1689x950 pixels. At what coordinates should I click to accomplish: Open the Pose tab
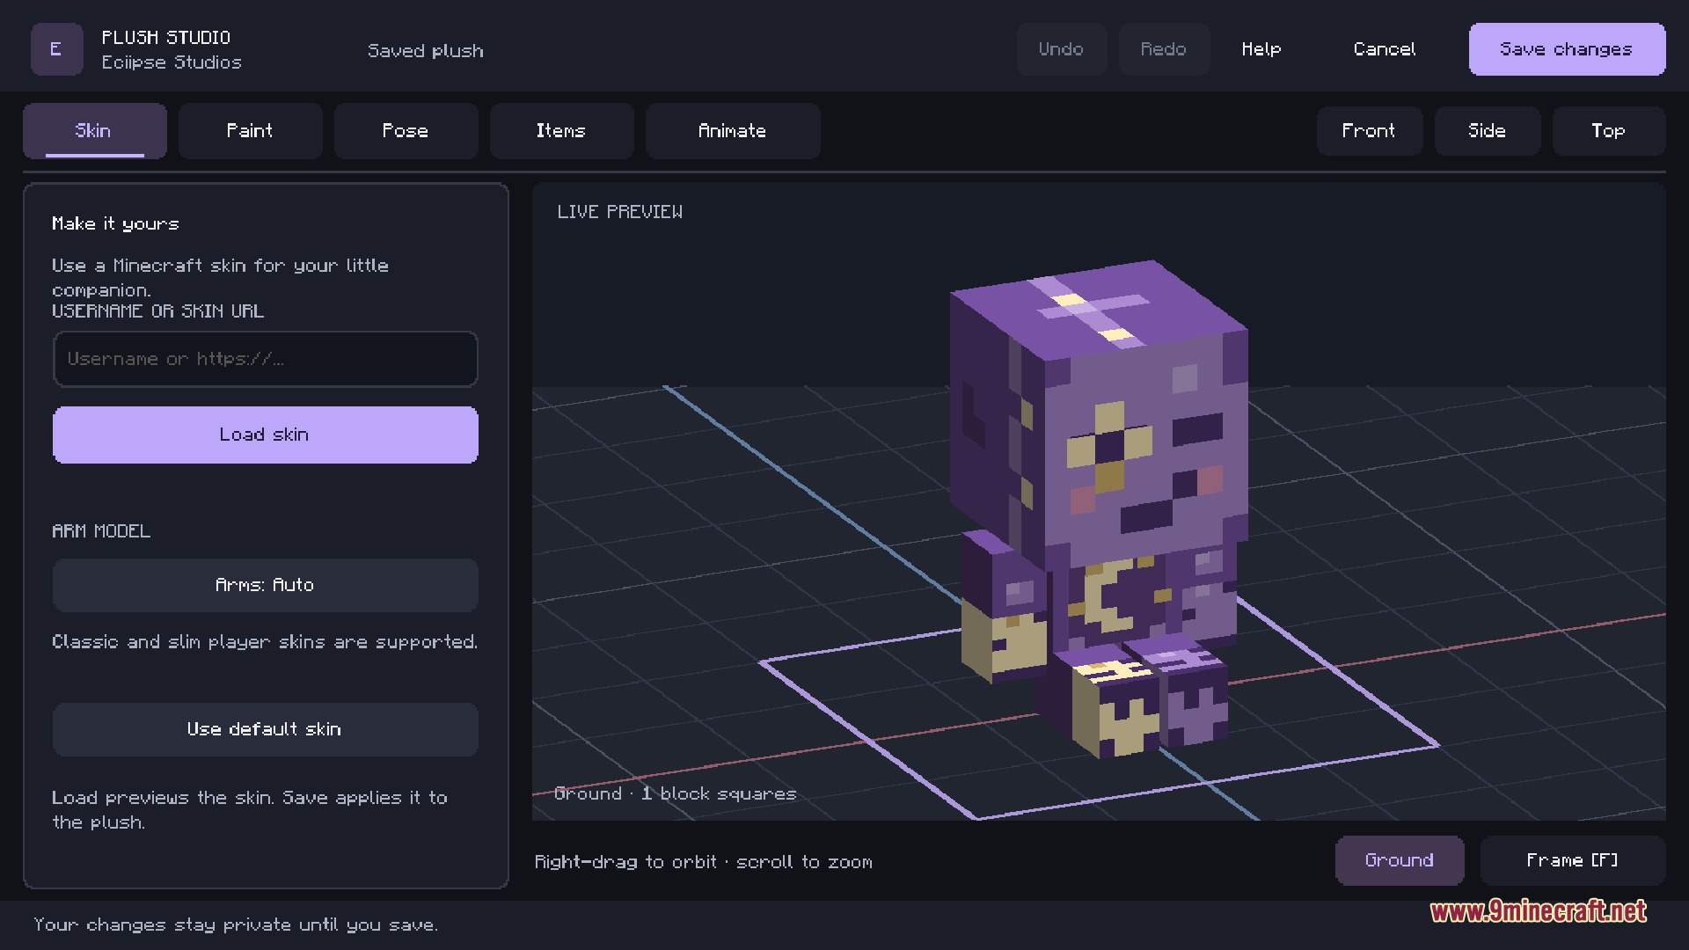coord(406,131)
